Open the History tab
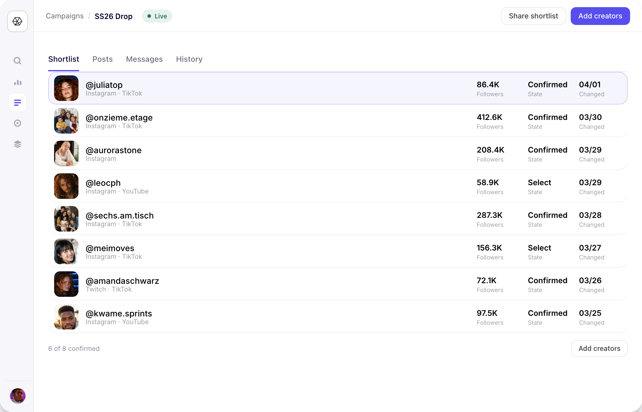 tap(189, 59)
